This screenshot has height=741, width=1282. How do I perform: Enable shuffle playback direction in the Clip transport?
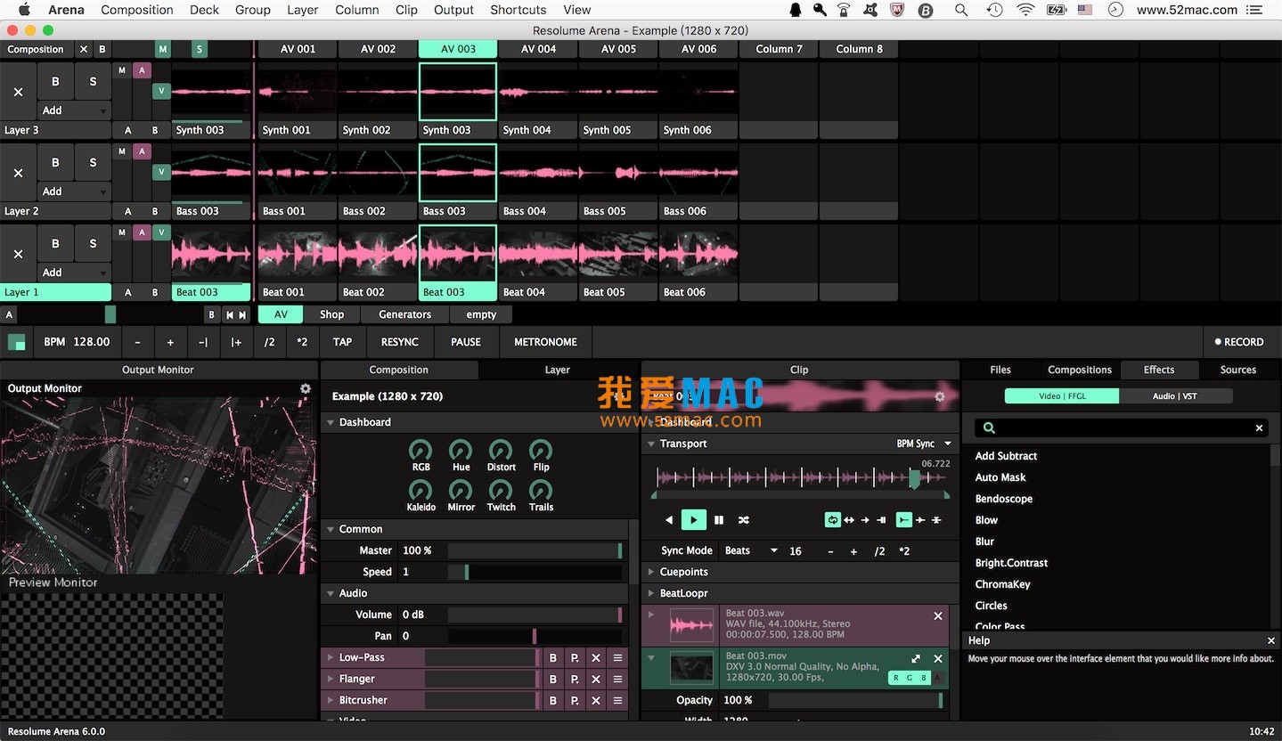pyautogui.click(x=743, y=519)
